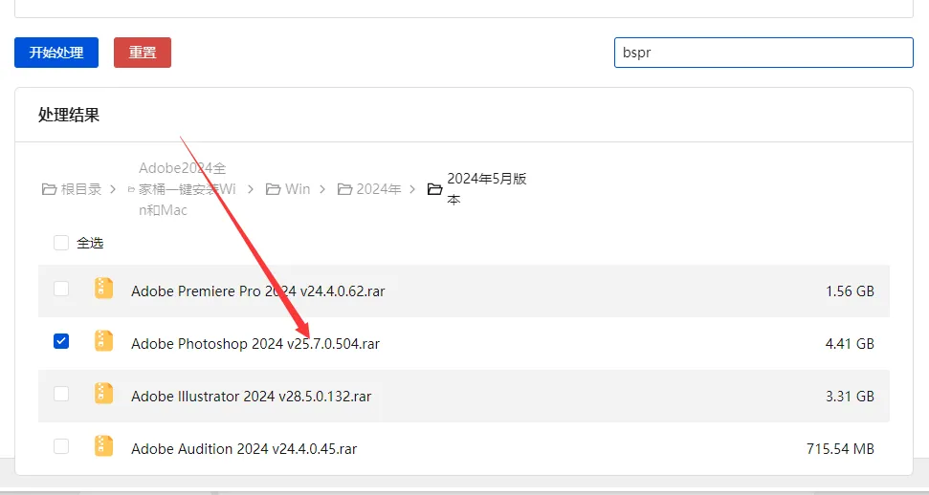This screenshot has height=495, width=929.
Task: Open the 根目录 breadcrumb folder
Action: [72, 189]
